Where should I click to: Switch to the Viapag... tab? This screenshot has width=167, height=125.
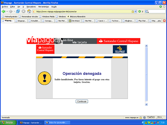tap(8, 21)
